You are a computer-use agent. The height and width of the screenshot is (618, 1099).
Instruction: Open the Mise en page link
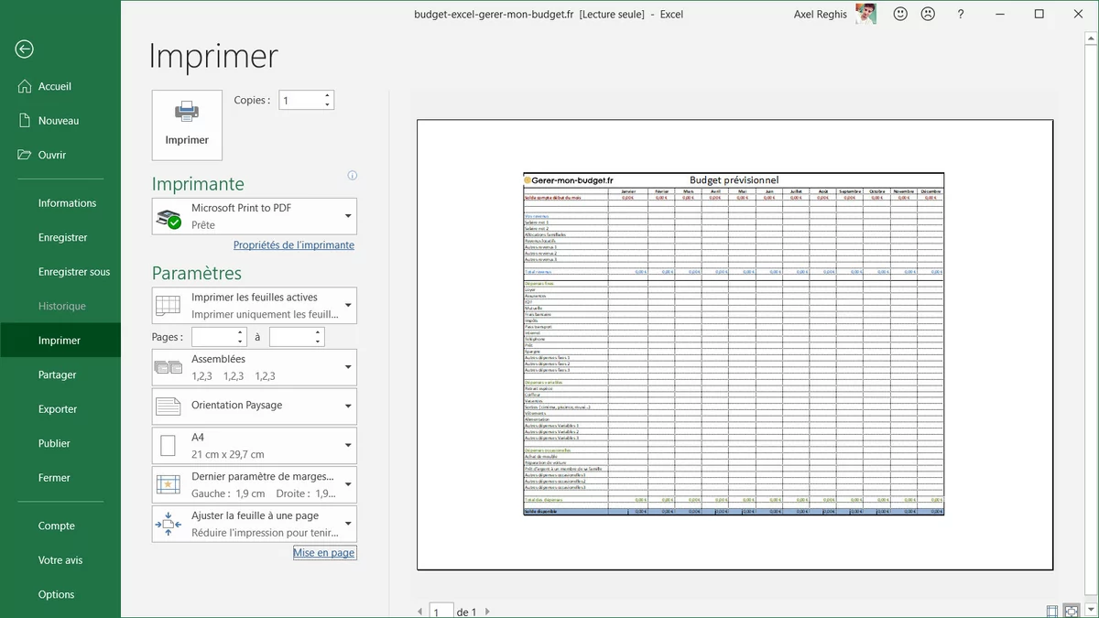pyautogui.click(x=324, y=553)
